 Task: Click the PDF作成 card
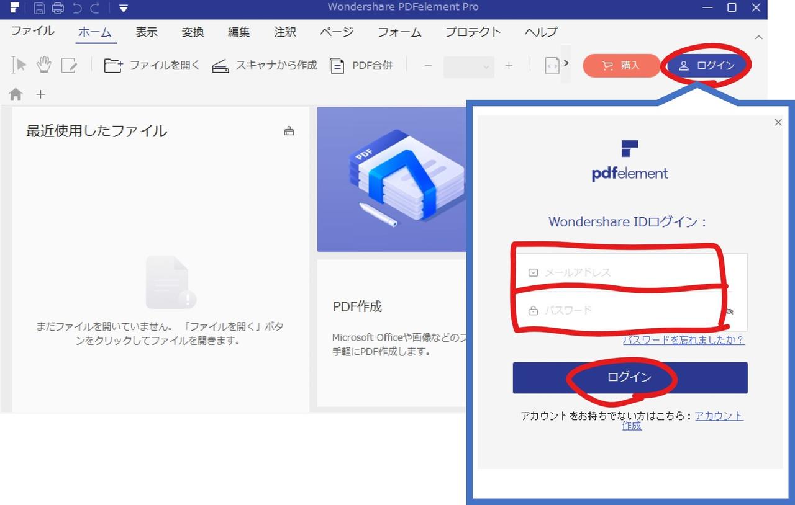point(392,333)
